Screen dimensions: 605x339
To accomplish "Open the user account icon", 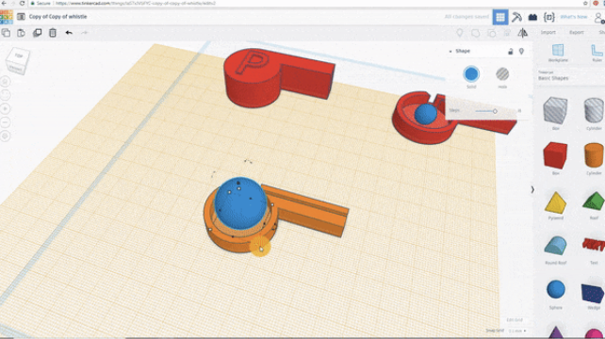I will (x=599, y=18).
